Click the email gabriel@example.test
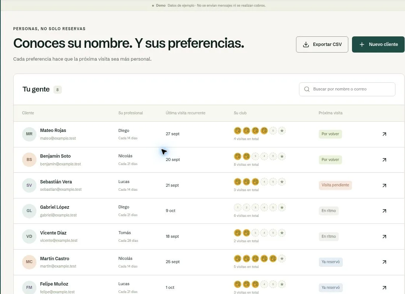Viewport: 405px width, 294px height. [59, 215]
